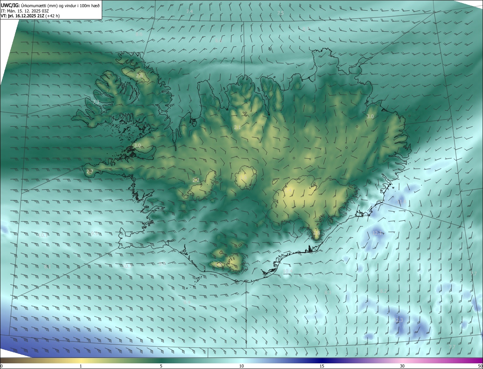Click the "2.7" value on Snæfellsnes peninsula
Viewport: 483px width, 369px height.
pyautogui.click(x=89, y=172)
